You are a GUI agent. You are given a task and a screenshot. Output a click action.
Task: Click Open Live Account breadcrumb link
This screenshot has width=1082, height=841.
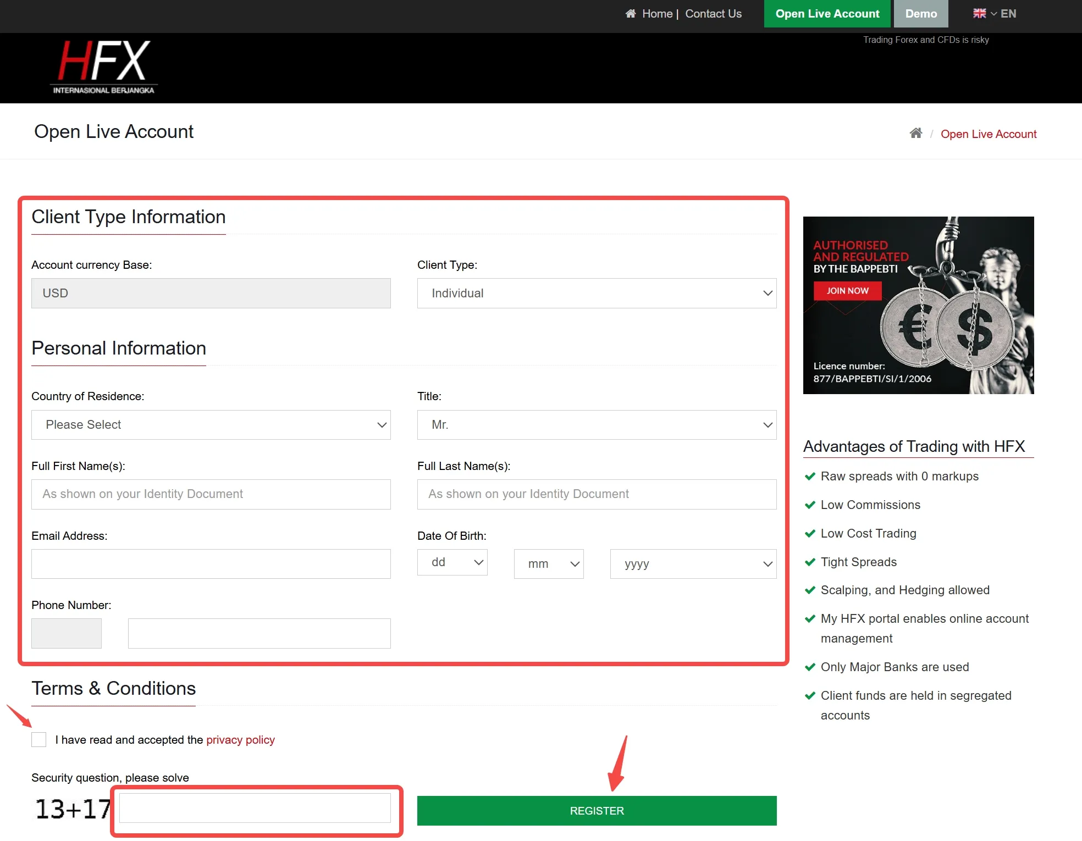[x=989, y=134]
